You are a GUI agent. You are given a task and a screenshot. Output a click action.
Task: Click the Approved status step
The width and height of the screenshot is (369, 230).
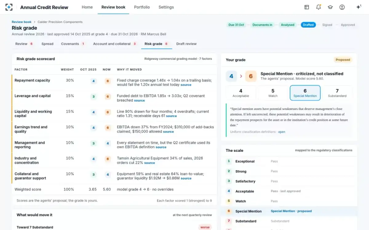tap(348, 25)
